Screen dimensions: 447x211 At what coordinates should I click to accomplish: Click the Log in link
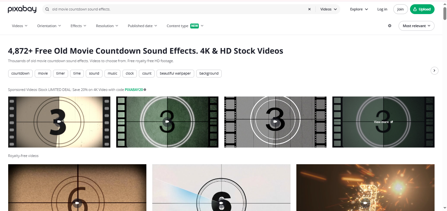382,9
